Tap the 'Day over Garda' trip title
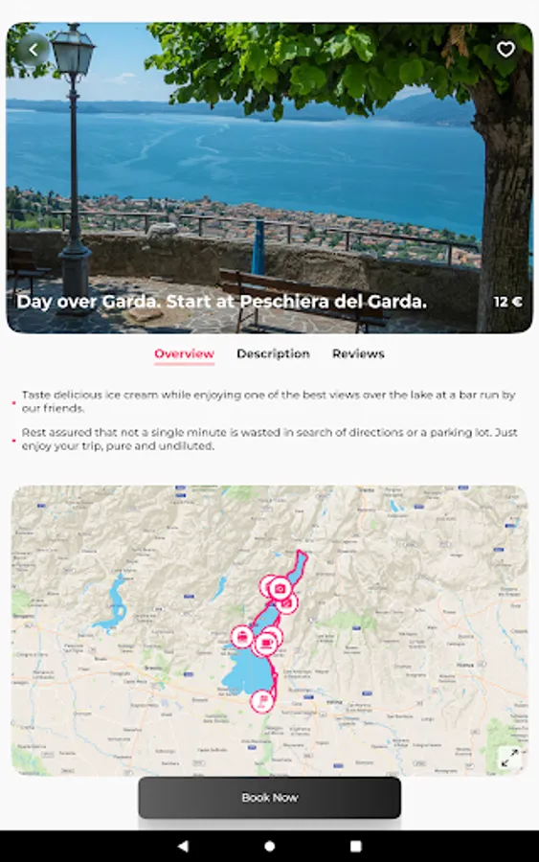 221,302
